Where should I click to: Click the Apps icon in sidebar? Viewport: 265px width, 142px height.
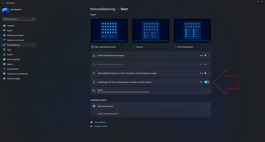coord(4,50)
